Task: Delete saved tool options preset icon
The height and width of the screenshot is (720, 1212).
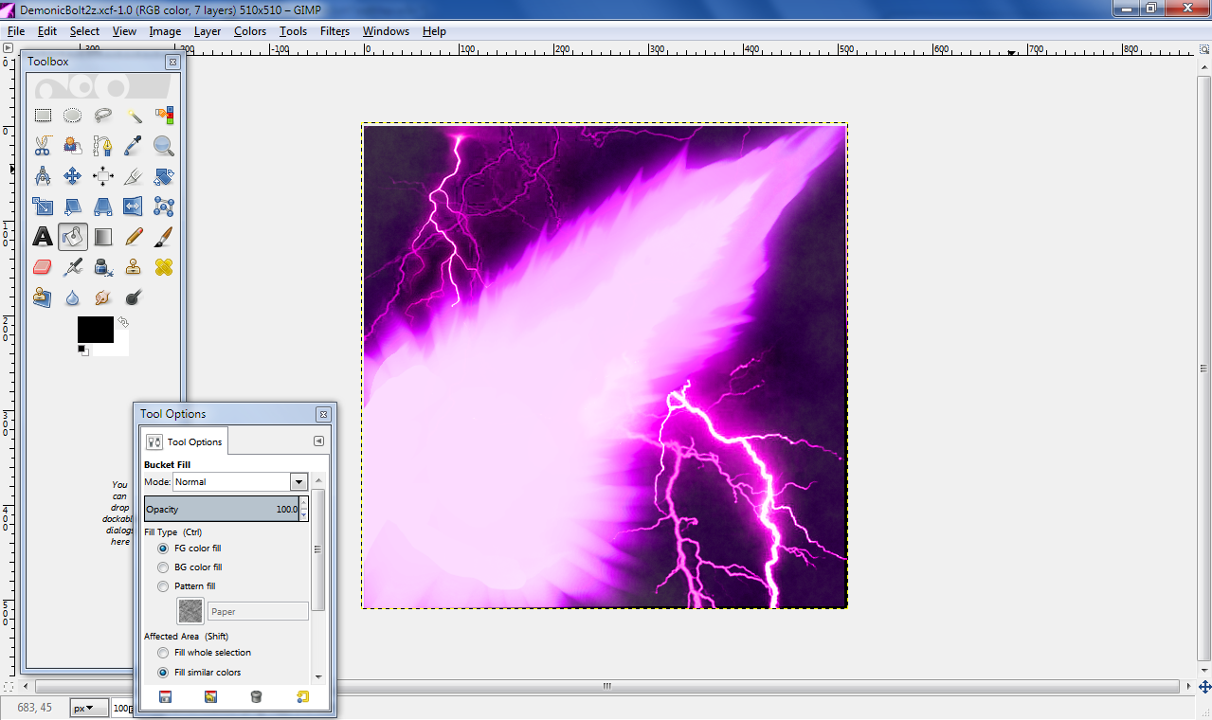Action: coord(256,697)
